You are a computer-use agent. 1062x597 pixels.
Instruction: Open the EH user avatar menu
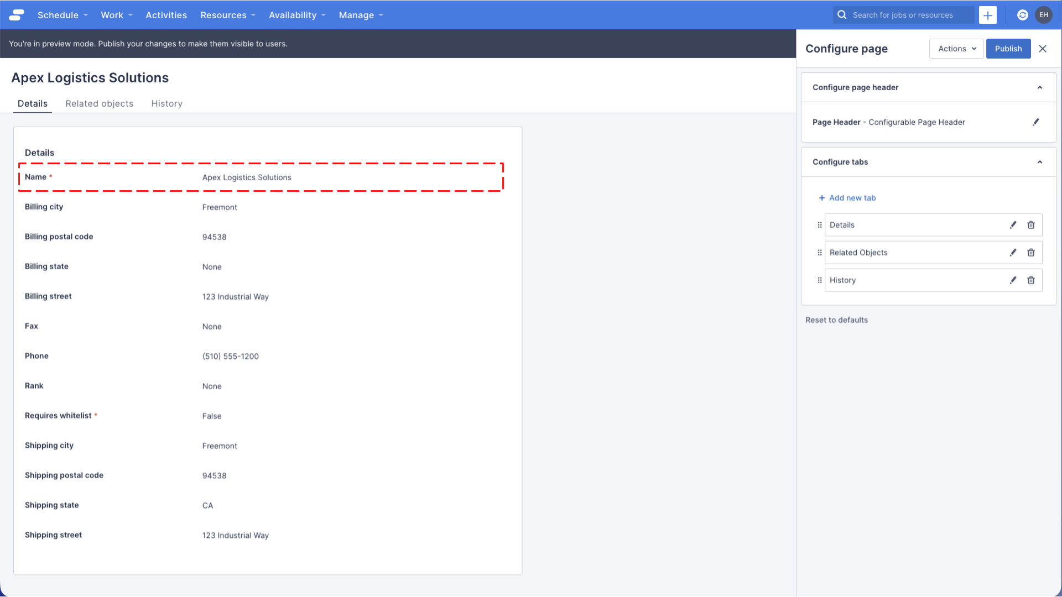point(1043,15)
